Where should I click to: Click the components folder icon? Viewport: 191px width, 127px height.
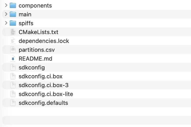pos(13,5)
